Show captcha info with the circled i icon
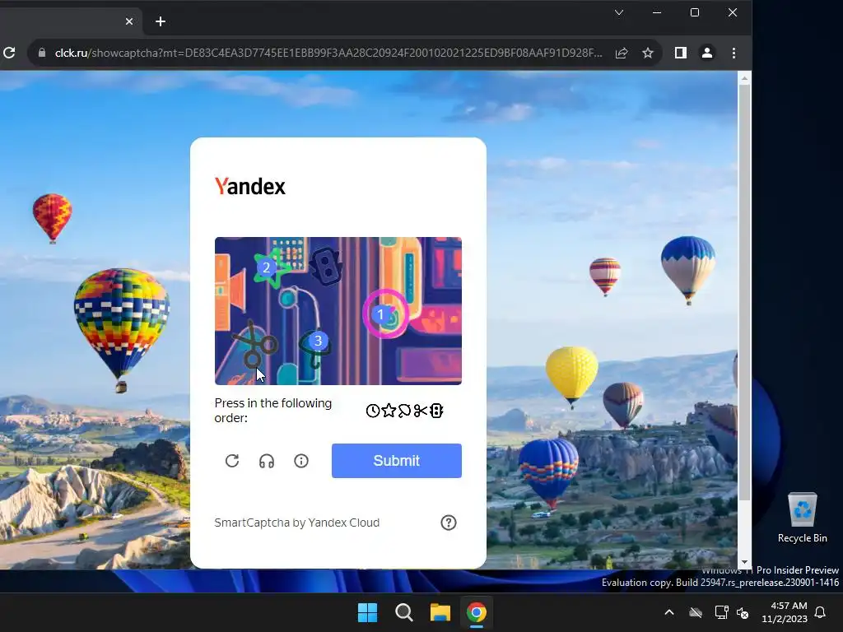Screen dimensions: 843x632 [x=301, y=461]
